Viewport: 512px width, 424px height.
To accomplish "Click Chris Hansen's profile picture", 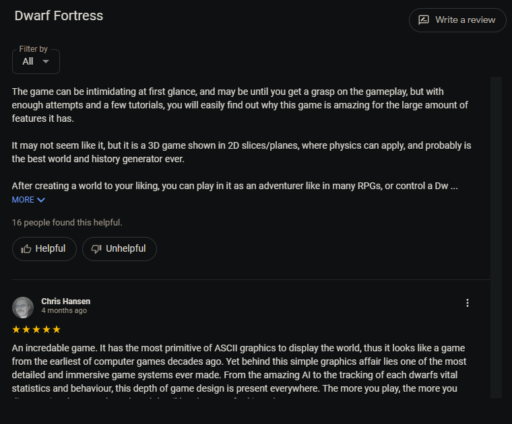I will click(x=23, y=308).
